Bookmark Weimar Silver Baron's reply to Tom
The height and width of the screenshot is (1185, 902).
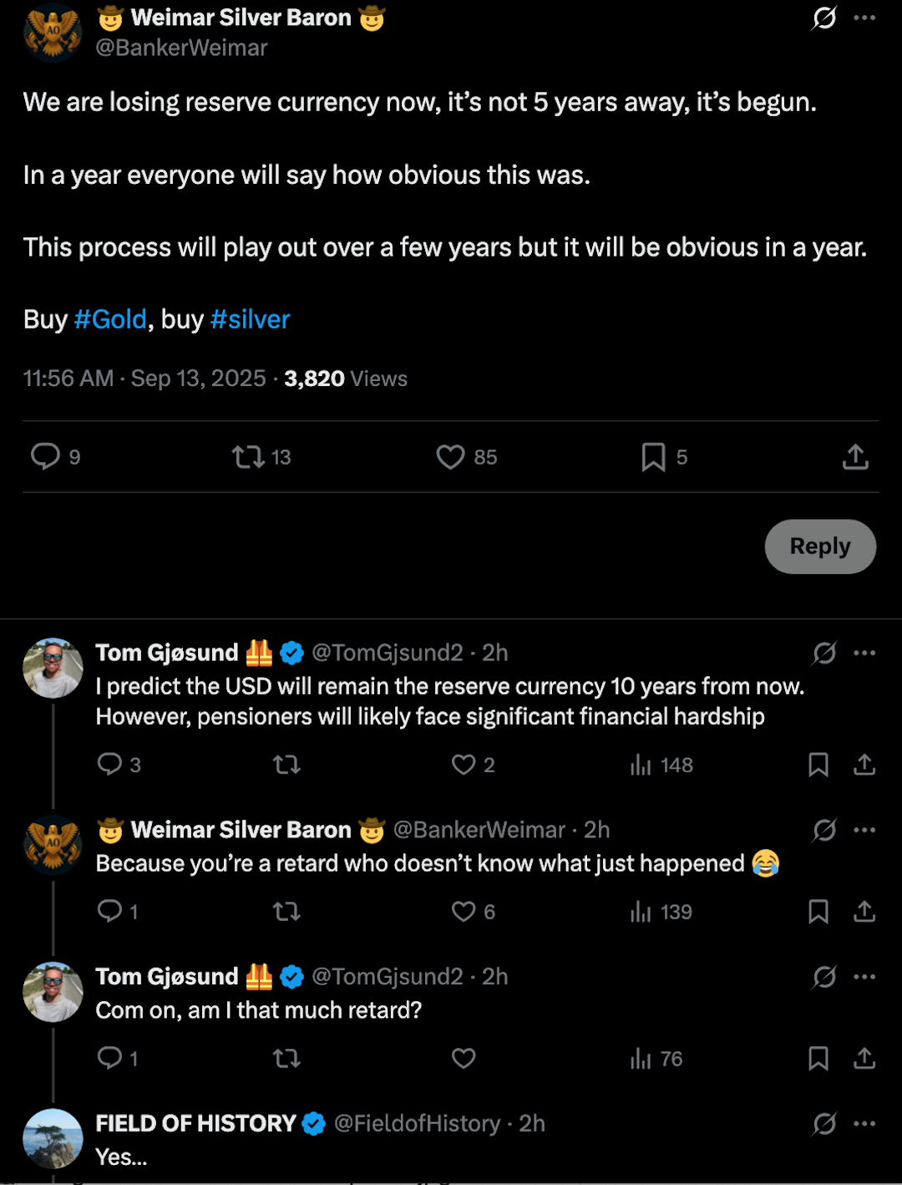[818, 912]
